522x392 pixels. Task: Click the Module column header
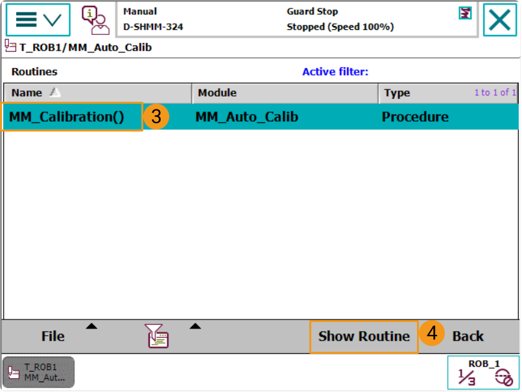click(285, 93)
